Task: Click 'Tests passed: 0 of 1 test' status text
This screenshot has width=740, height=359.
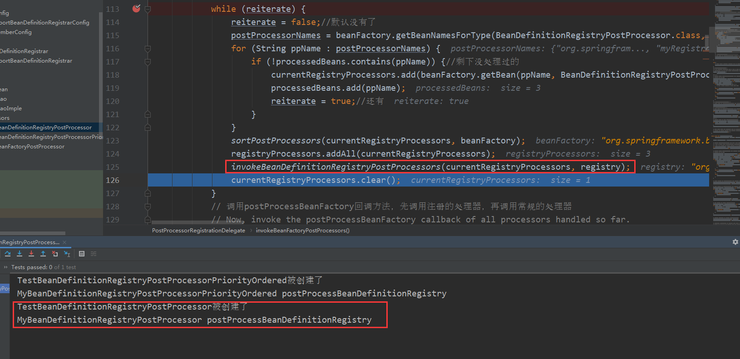Action: 44,267
